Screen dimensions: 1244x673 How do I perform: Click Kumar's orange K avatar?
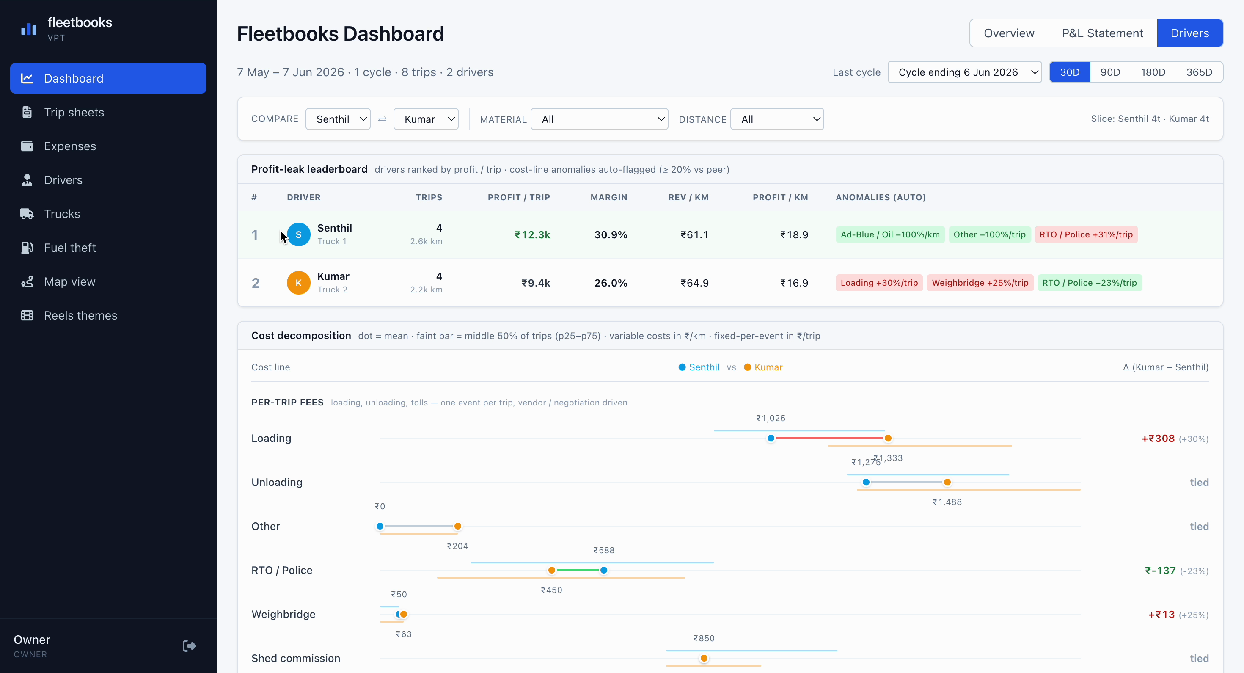tap(298, 283)
